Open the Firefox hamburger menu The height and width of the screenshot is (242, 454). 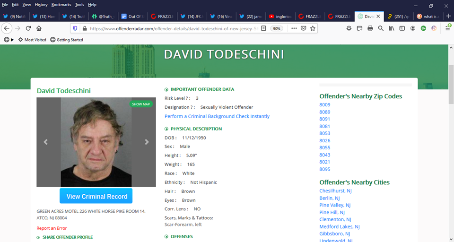[x=448, y=28]
